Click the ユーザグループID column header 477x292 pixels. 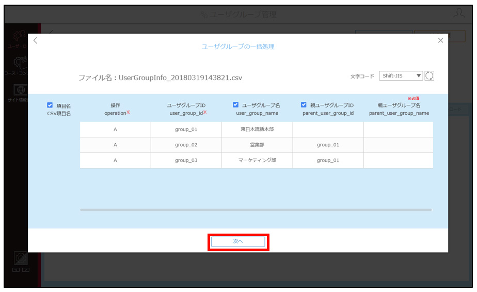tap(187, 109)
